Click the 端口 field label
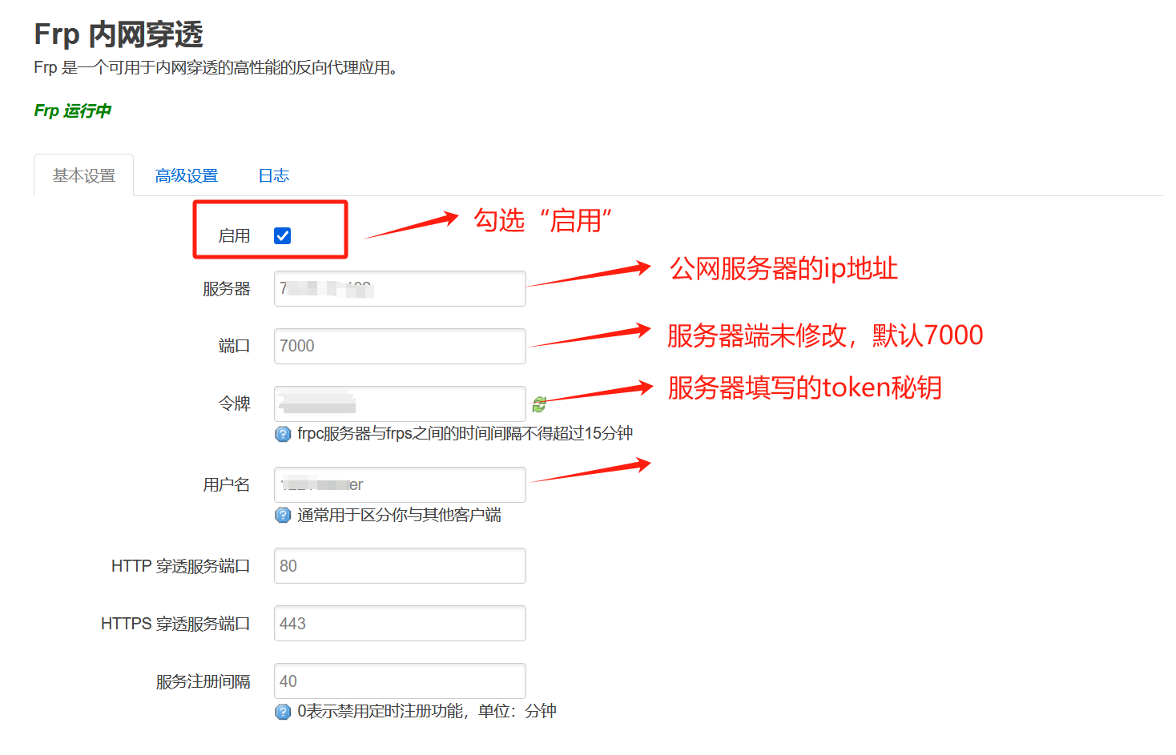The height and width of the screenshot is (755, 1176). pyautogui.click(x=235, y=347)
